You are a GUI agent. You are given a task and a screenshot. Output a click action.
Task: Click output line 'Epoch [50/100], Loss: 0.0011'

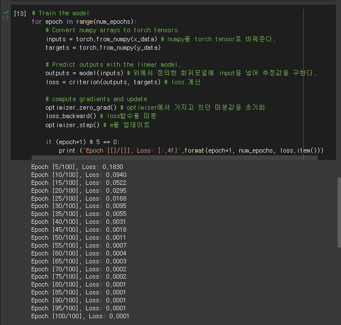click(x=78, y=237)
